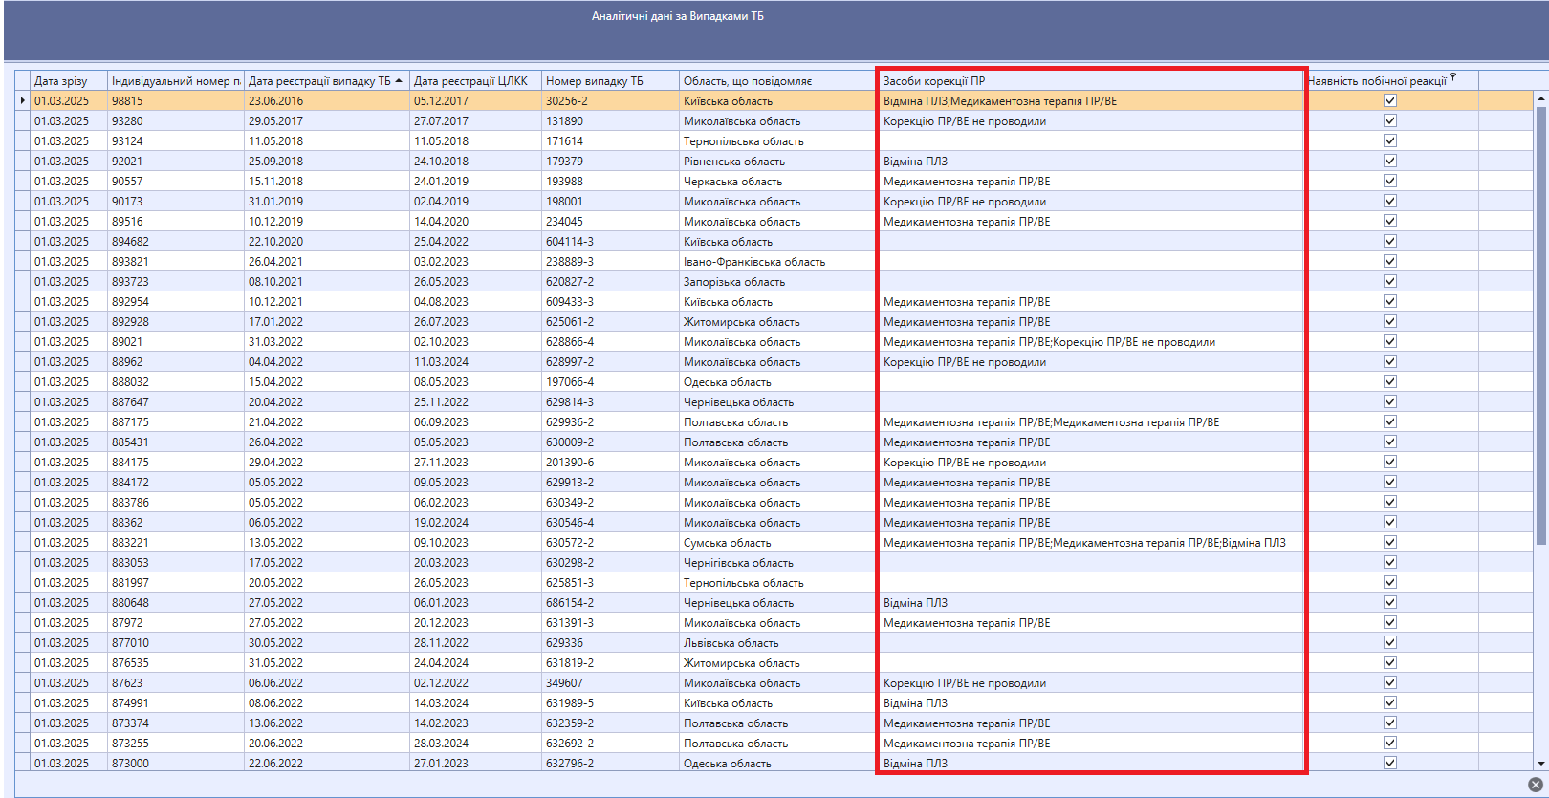Sort by Дата зрізу column header
The image size is (1549, 798).
point(69,81)
